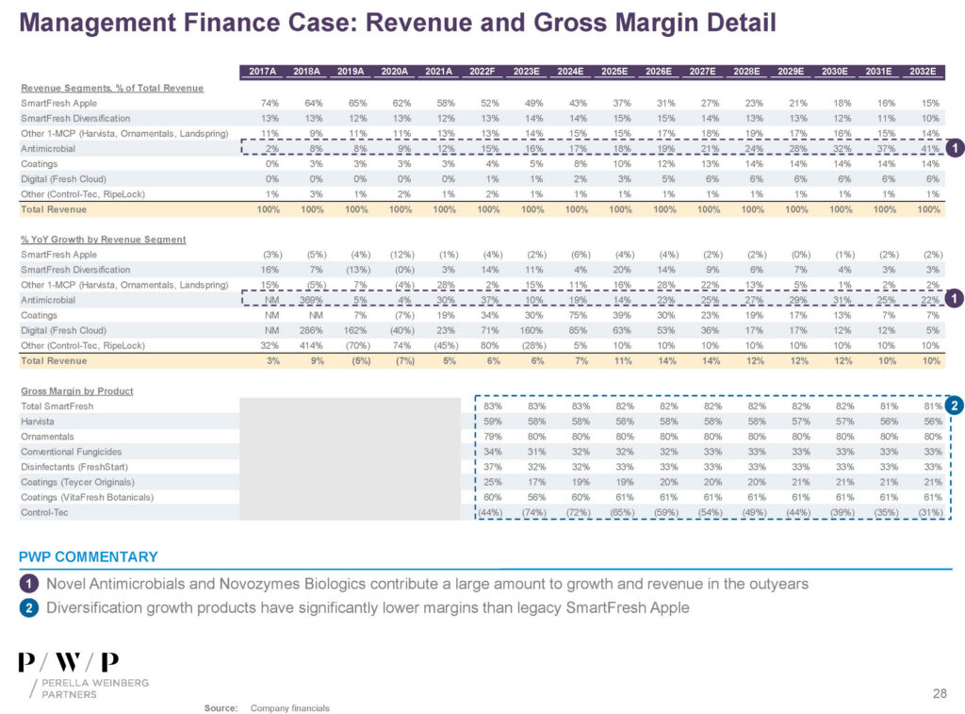Click the 'Coatings (Teycer Originals)' row label
The width and height of the screenshot is (965, 714).
pyautogui.click(x=77, y=482)
